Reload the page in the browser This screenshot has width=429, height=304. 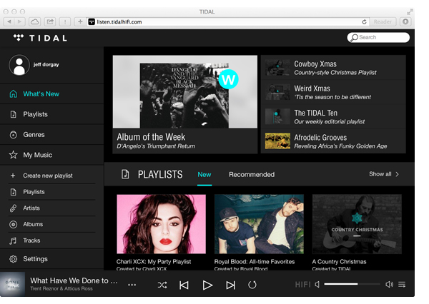coord(364,22)
